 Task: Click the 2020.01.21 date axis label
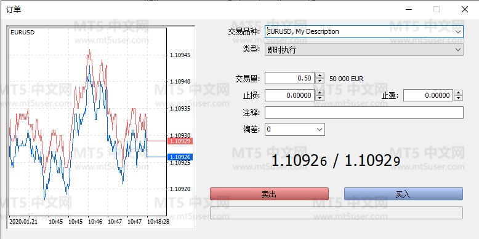[x=23, y=222]
